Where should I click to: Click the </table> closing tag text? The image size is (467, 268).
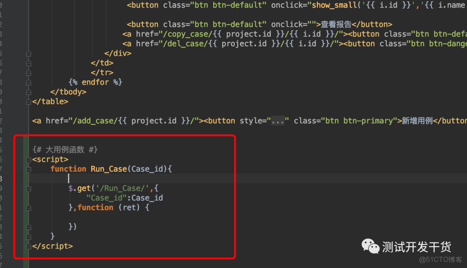(50, 101)
